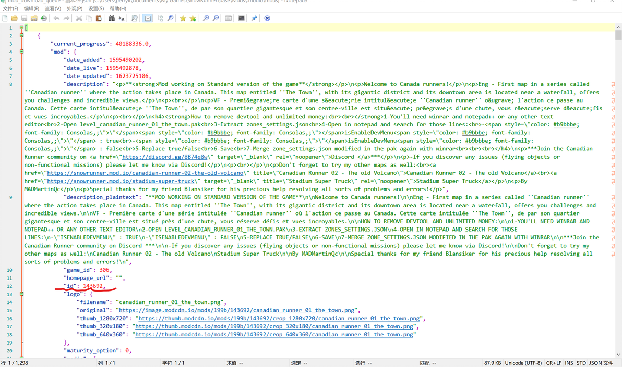
Task: Click the date_updated value 1623725106
Action: pyautogui.click(x=132, y=76)
